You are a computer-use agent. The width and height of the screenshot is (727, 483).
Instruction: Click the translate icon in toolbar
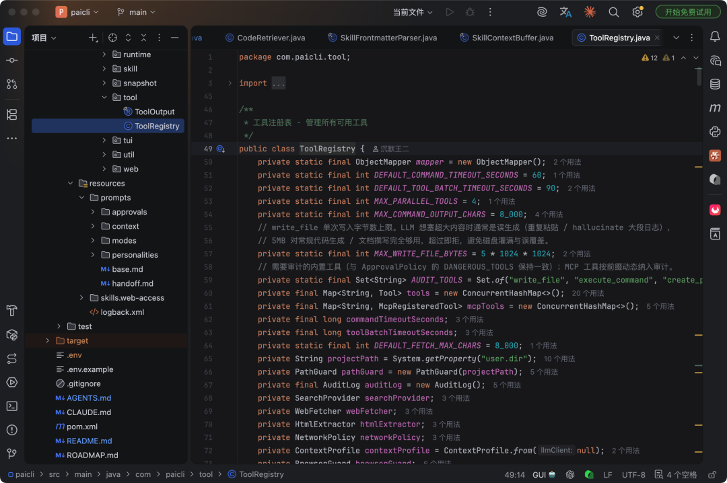click(565, 12)
